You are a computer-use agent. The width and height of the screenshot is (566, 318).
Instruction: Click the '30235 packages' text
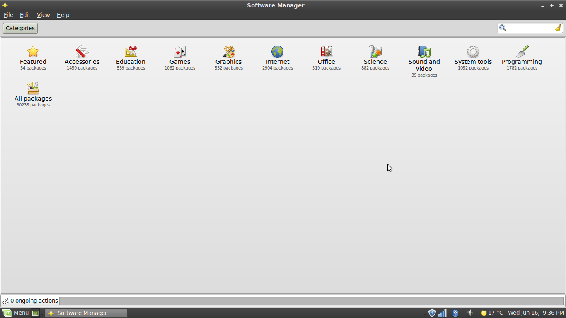(x=33, y=105)
